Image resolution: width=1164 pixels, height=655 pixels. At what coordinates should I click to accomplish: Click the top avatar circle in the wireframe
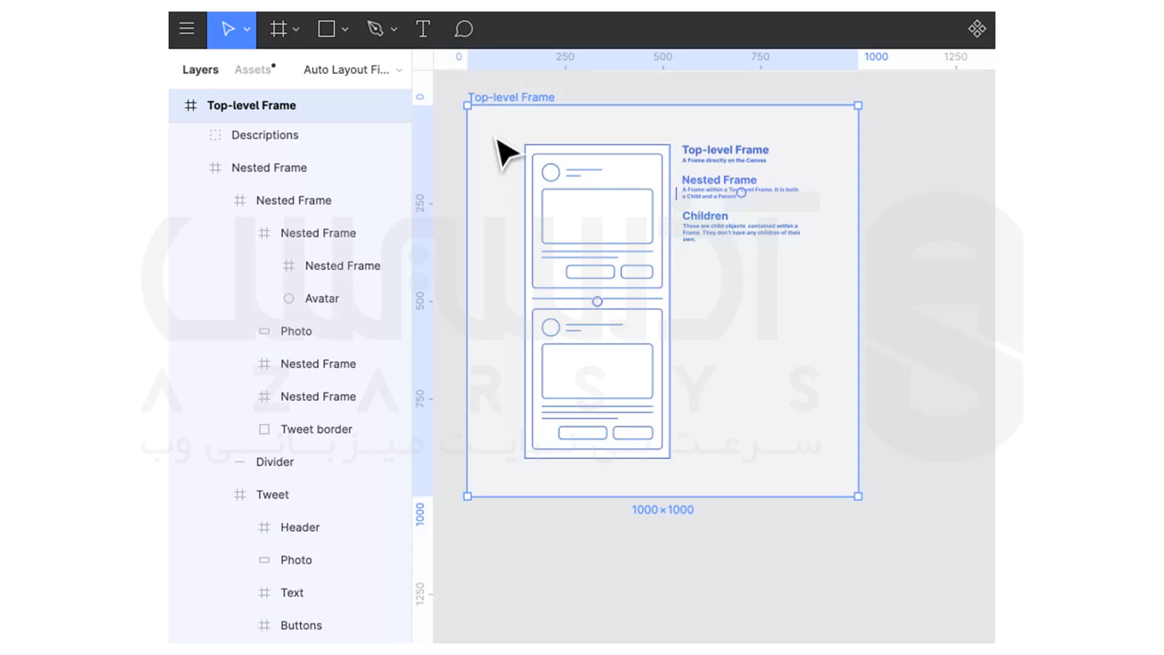[x=550, y=173]
